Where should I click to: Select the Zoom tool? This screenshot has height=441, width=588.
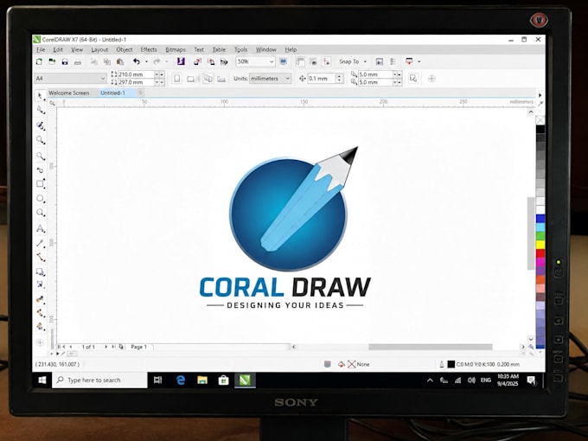coord(40,140)
